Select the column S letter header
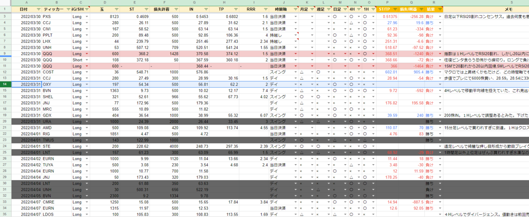529x217 pixels. pyautogui.click(x=487, y=3)
